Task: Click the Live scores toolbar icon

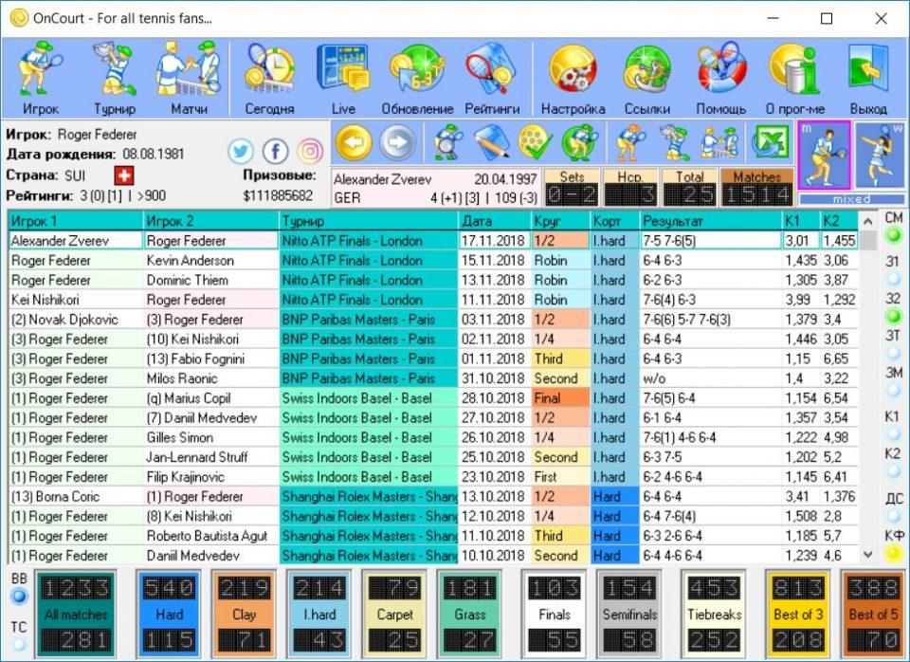Action: pos(342,79)
